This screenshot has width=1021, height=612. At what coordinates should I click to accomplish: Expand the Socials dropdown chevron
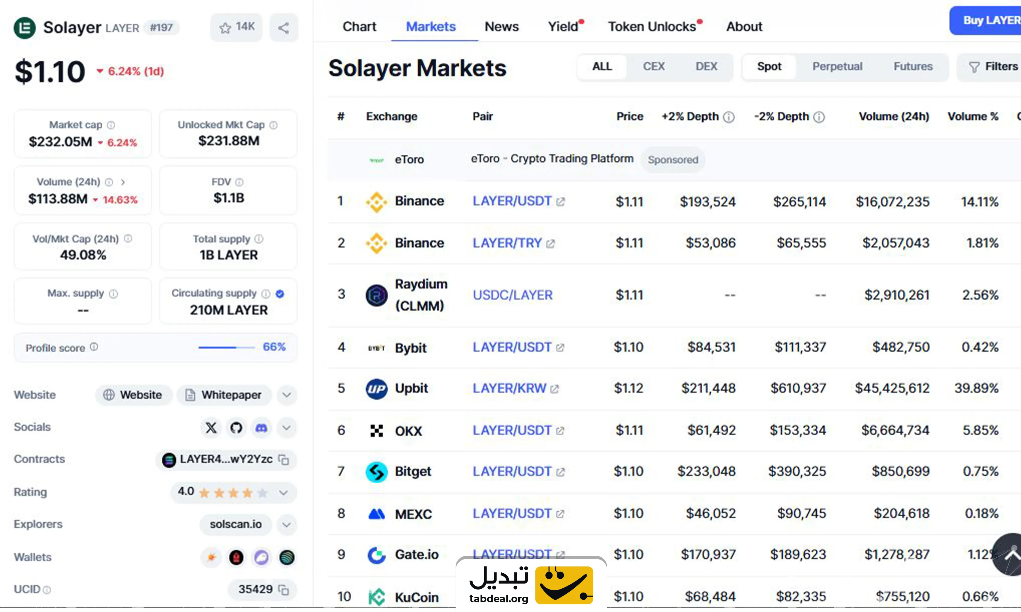pos(287,428)
